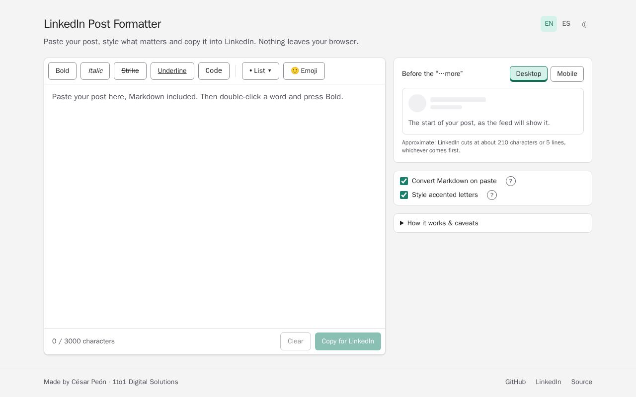Apply Underline formatting
The image size is (636, 397).
[172, 71]
